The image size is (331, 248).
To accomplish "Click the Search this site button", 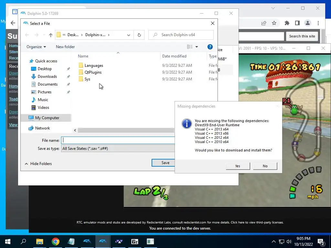I will point(302,36).
